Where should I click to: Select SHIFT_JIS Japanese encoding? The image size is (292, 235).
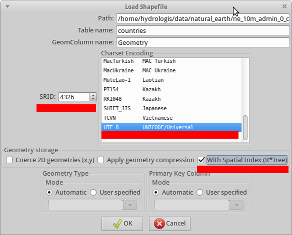coord(171,108)
